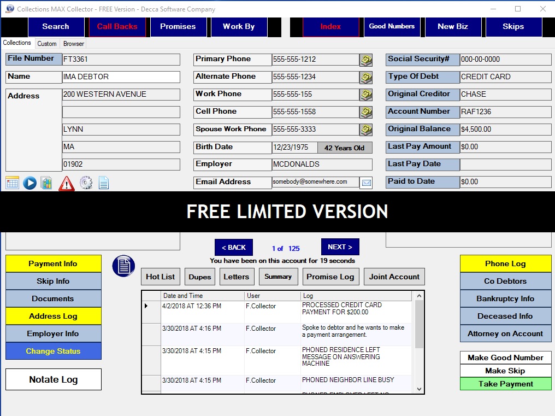
Task: Go to next account with NEXT button
Action: click(340, 247)
